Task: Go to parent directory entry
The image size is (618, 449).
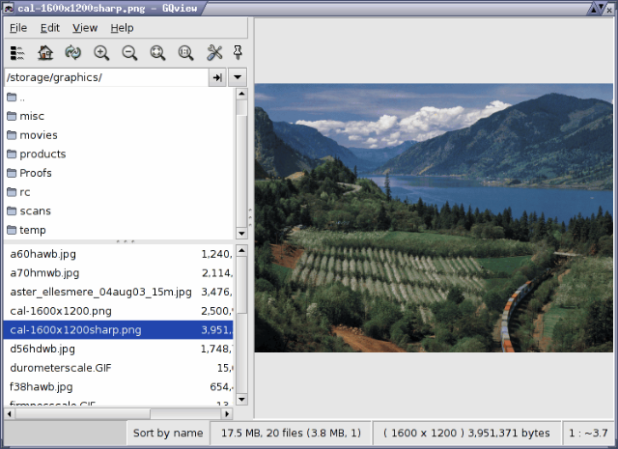Action: click(x=23, y=98)
